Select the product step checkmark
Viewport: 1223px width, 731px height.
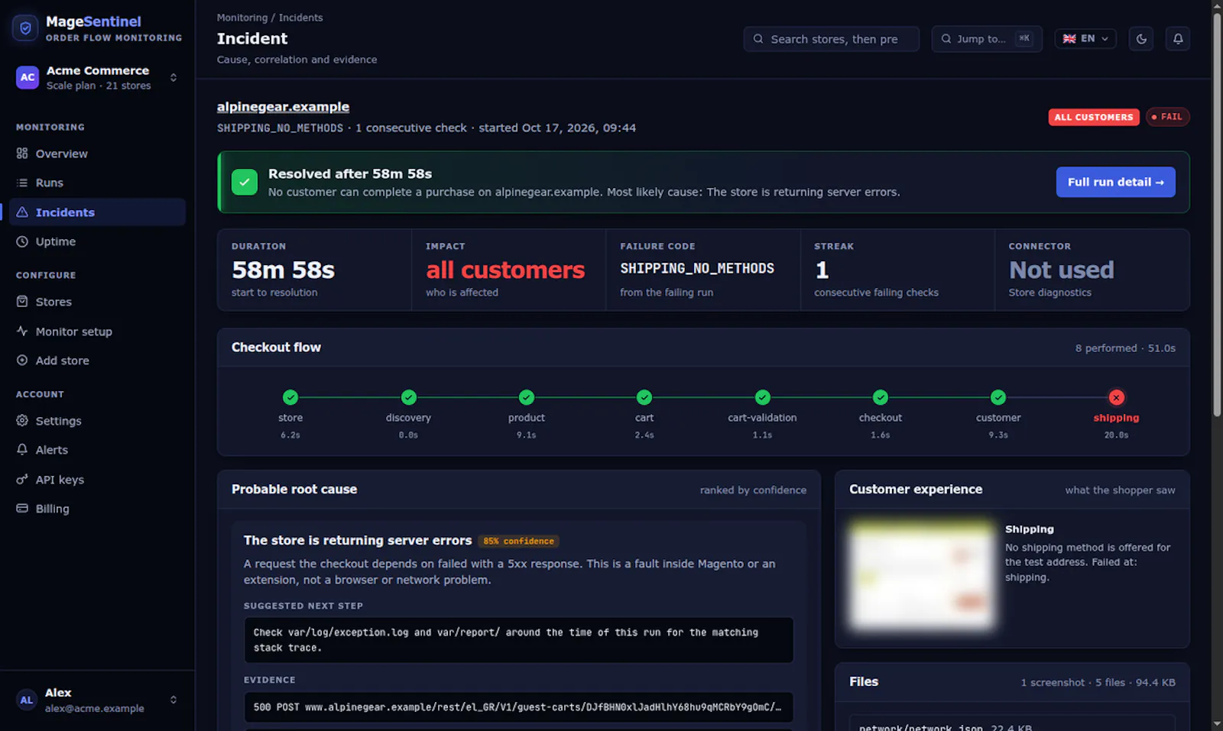coord(527,397)
